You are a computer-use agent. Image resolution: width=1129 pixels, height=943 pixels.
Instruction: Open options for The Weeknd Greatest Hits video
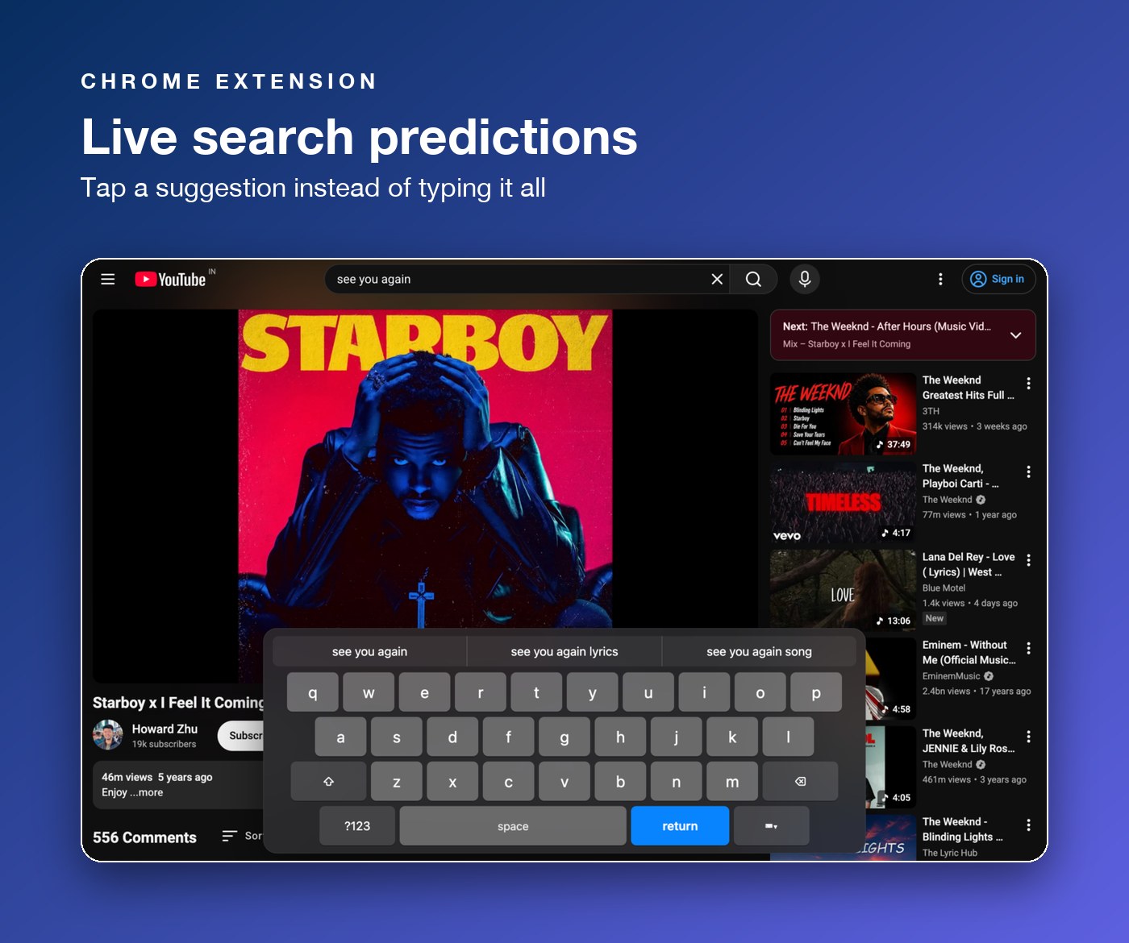[x=1028, y=383]
